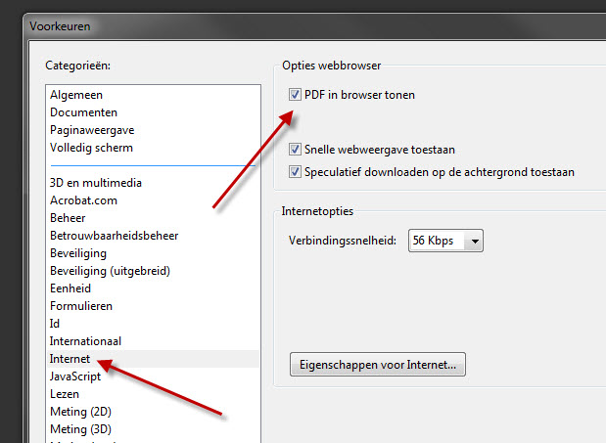Select the Algemeen category
Image resolution: width=606 pixels, height=443 pixels.
[77, 95]
